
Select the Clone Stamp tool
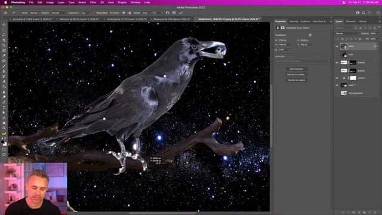(x=4, y=71)
